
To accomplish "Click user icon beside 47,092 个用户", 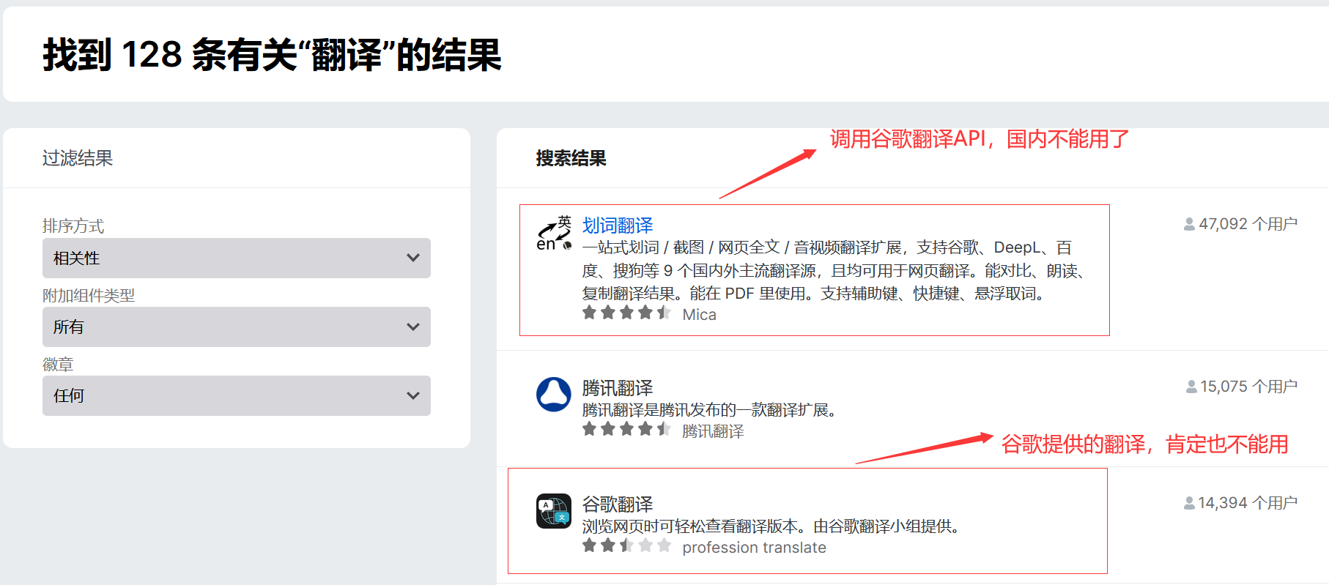I will 1189,224.
